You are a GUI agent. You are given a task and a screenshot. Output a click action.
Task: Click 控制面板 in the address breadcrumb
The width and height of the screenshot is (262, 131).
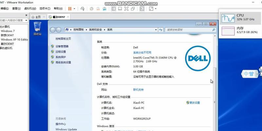(x=79, y=29)
